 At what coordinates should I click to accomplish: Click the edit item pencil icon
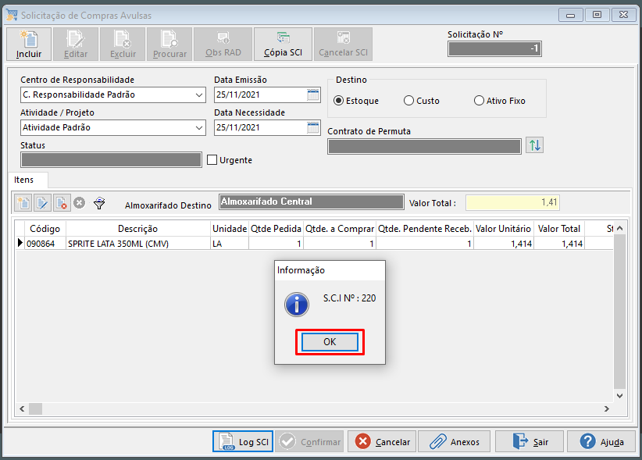tap(43, 202)
